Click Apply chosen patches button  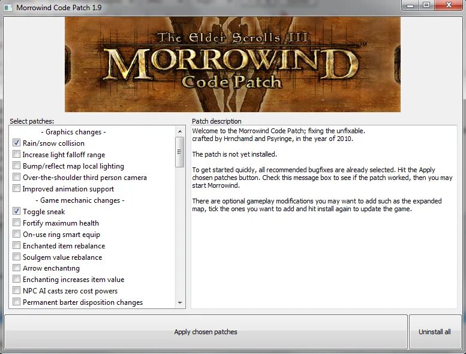[206, 332]
